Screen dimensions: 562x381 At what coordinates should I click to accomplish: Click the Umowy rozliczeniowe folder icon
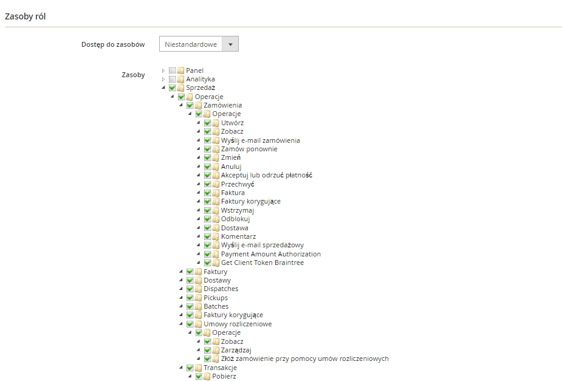[198, 324]
